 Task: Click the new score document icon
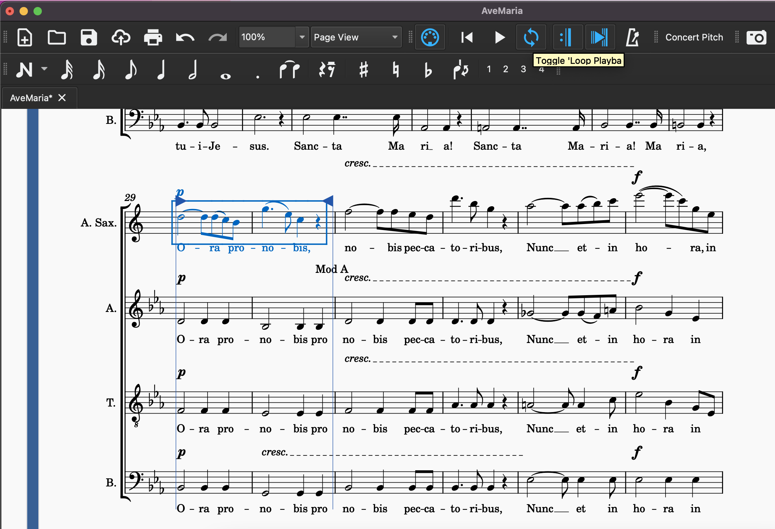[x=25, y=37]
